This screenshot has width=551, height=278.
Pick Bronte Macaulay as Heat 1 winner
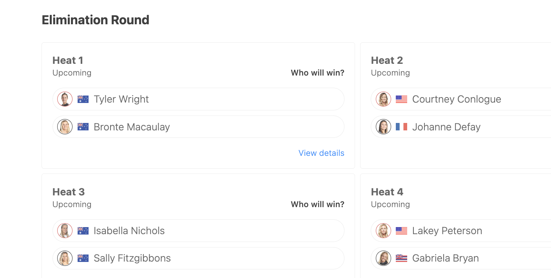198,127
